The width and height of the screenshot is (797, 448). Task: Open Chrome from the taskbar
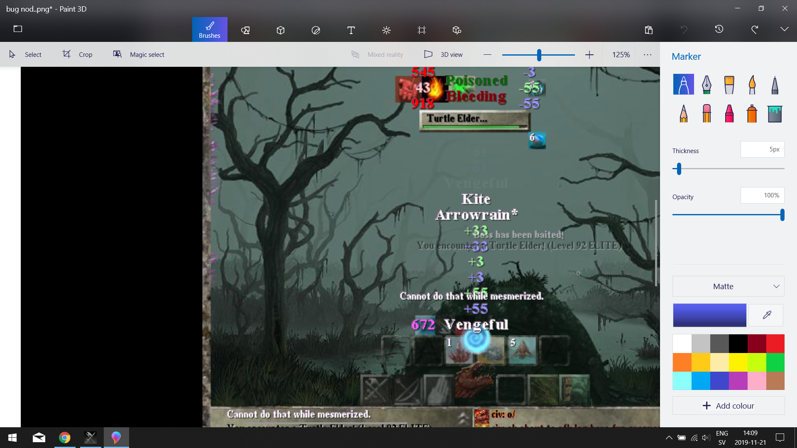[x=65, y=438]
